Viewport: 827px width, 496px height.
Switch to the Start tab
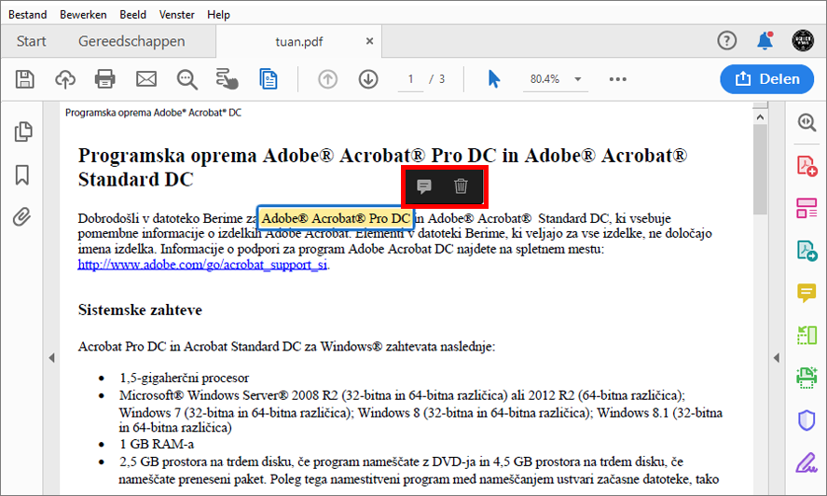[x=31, y=41]
